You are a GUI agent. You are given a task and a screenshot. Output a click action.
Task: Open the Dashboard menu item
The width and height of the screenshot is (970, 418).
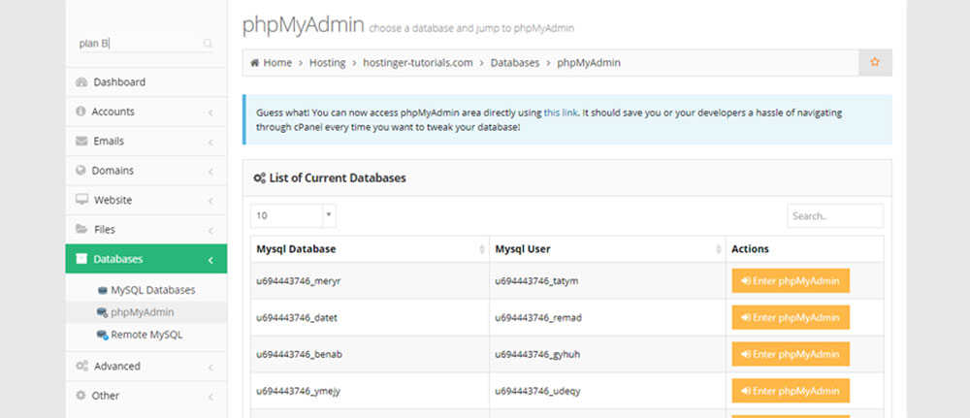(x=146, y=82)
